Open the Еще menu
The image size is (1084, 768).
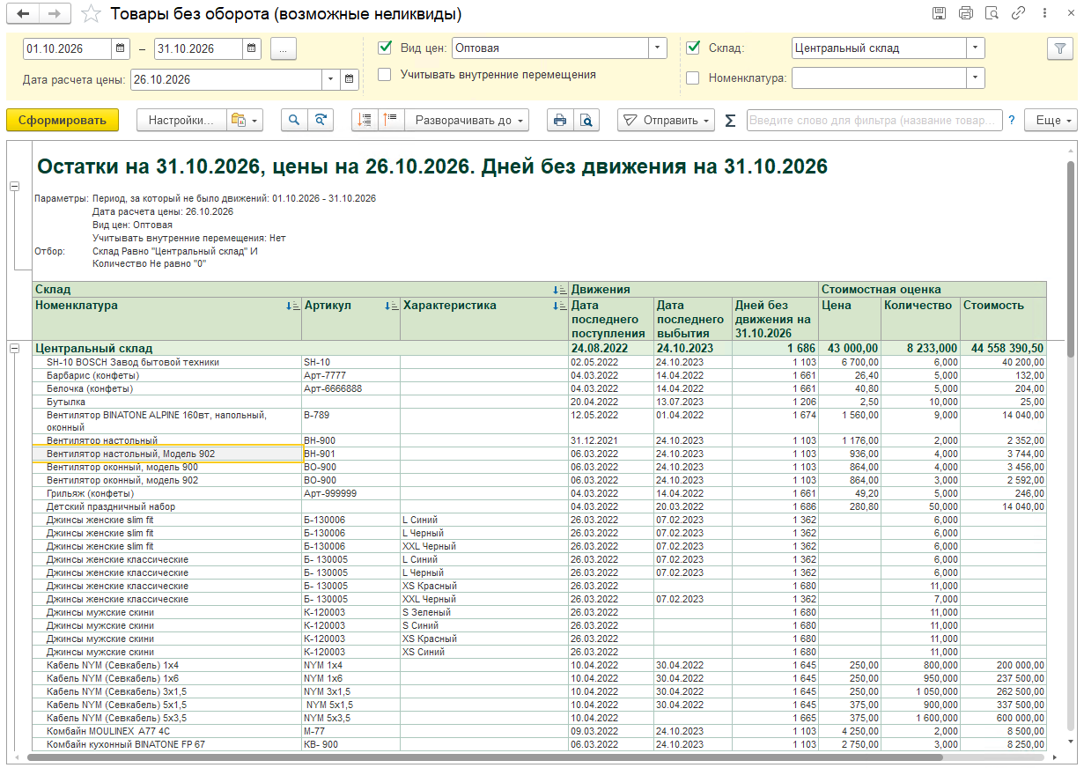coord(1051,121)
